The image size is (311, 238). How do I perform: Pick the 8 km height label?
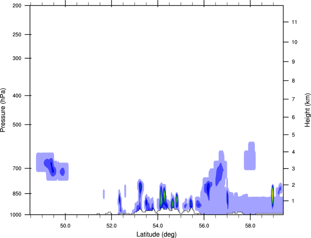coord(293,81)
